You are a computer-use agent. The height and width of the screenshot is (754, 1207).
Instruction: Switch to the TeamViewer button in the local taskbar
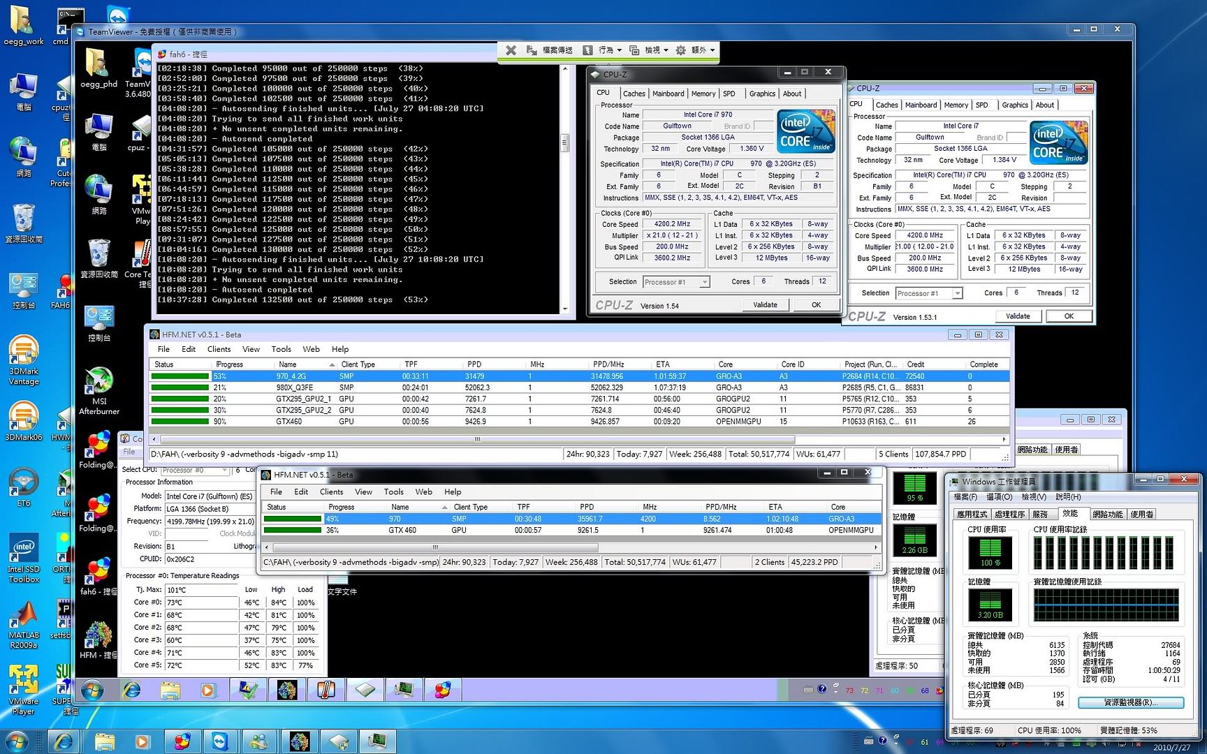click(221, 741)
